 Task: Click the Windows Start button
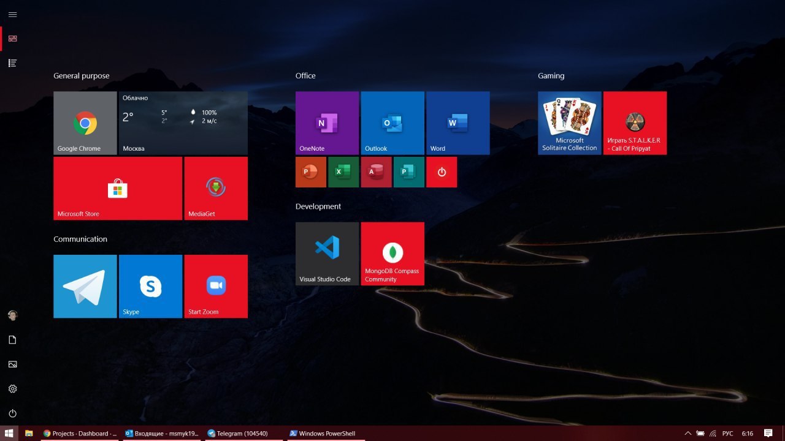coord(9,433)
